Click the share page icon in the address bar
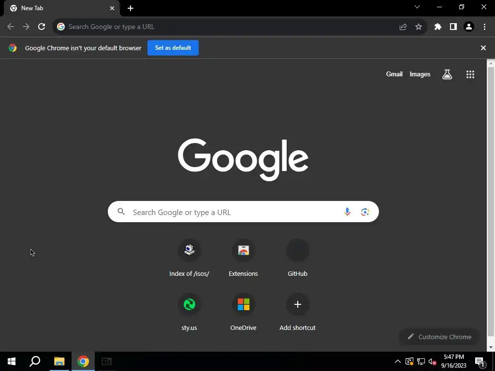The width and height of the screenshot is (495, 371). [403, 27]
